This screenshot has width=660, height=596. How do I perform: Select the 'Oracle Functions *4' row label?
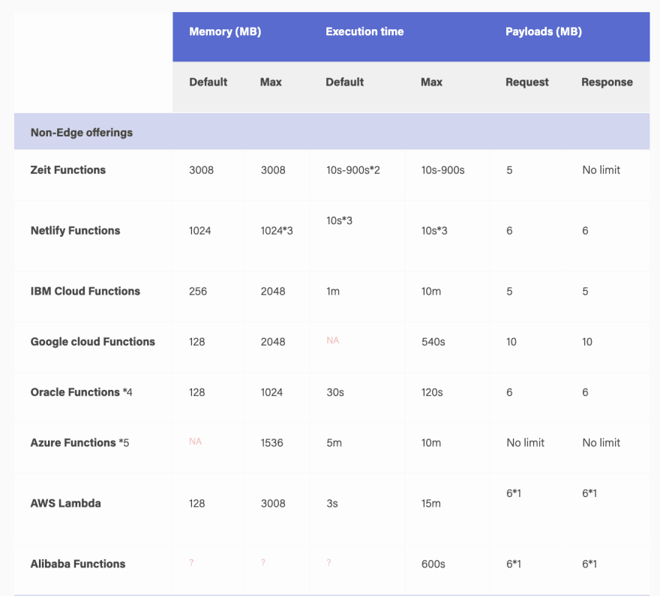81,392
